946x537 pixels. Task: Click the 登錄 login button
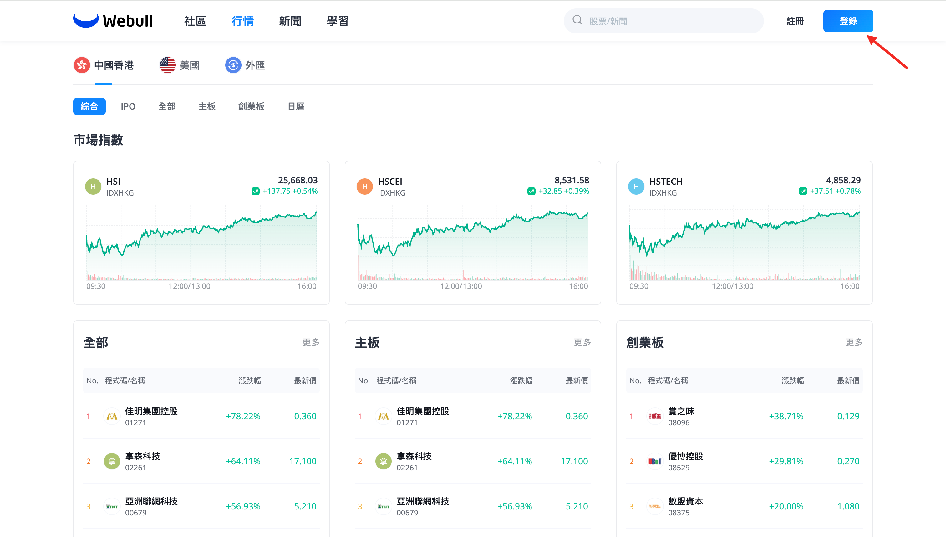tap(848, 21)
